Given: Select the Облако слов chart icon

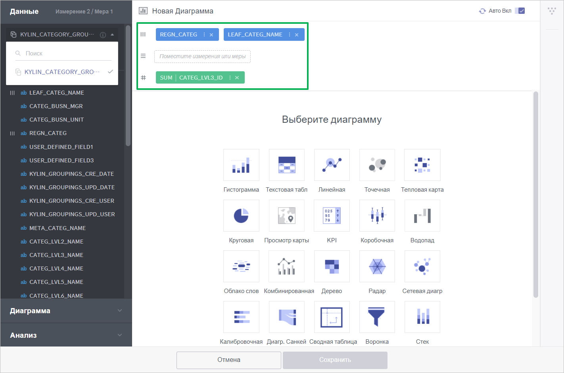Looking at the screenshot, I should (x=241, y=266).
